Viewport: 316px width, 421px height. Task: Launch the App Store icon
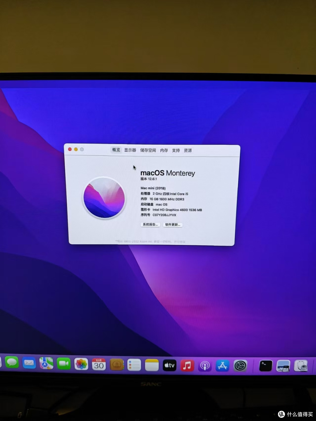(x=223, y=366)
